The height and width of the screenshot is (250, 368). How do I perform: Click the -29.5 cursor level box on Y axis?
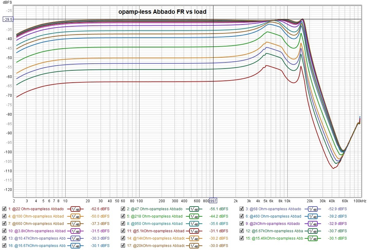coord(8,19)
